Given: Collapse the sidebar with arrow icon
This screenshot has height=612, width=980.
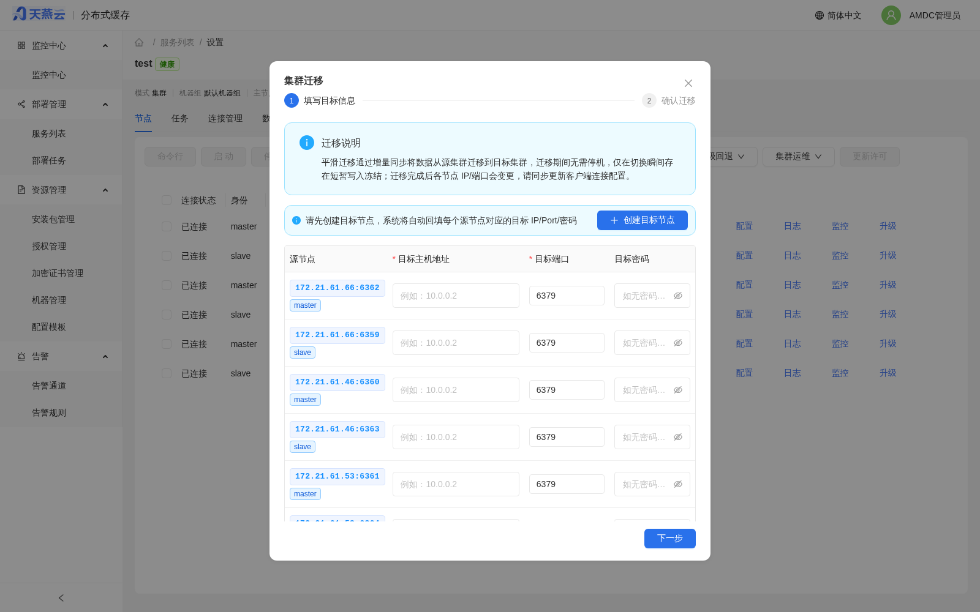Looking at the screenshot, I should 61,598.
